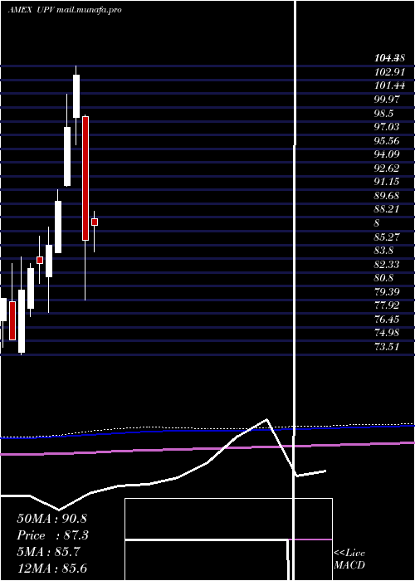Click the 76.45 price axis label
This screenshot has height=581, width=415.
[387, 319]
